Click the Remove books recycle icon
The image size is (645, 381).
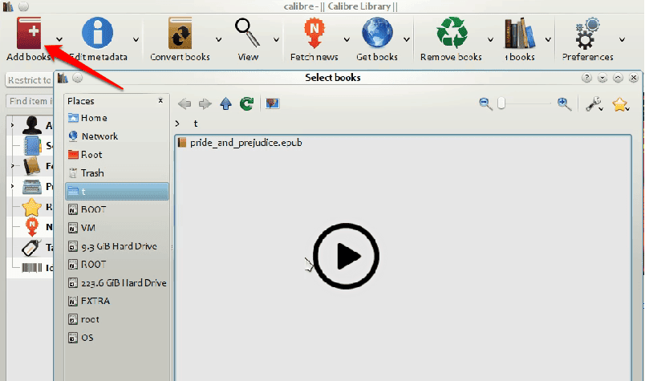click(x=452, y=33)
